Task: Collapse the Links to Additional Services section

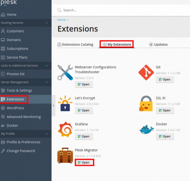Action: tap(47, 66)
